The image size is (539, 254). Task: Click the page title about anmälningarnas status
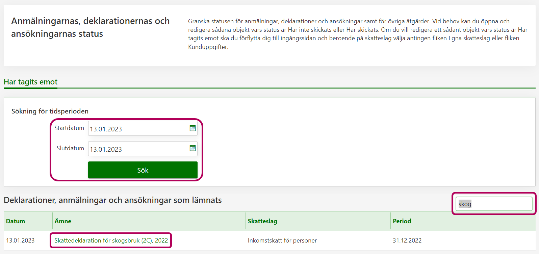(x=90, y=27)
